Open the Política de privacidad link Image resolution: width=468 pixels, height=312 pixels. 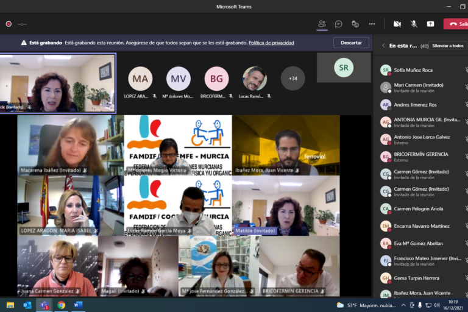271,43
